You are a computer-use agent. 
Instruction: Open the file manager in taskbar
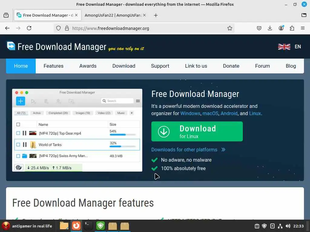(64, 226)
